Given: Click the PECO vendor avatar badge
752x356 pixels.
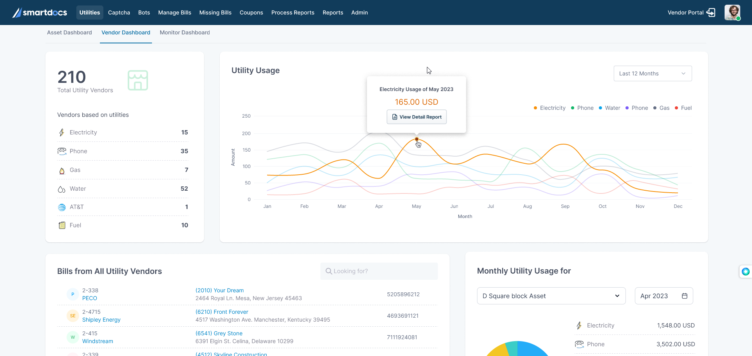Looking at the screenshot, I should pos(72,294).
